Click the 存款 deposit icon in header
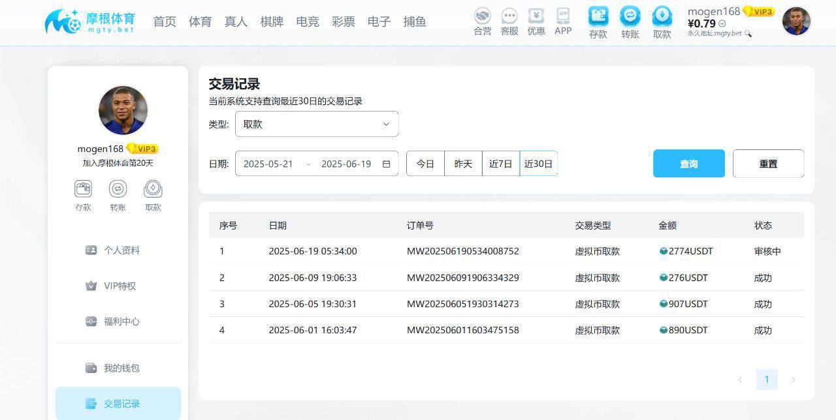This screenshot has height=420, width=836. point(598,16)
